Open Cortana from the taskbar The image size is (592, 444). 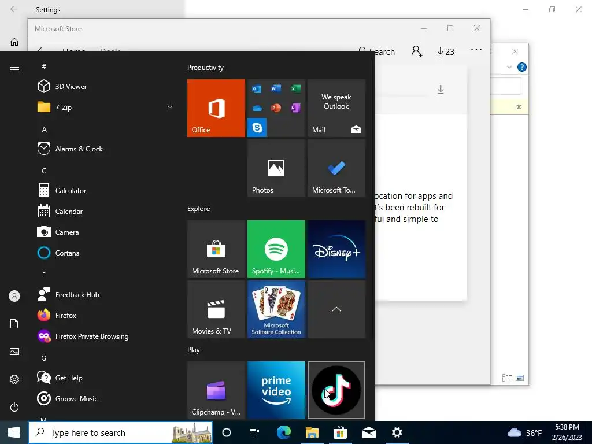coord(227,432)
